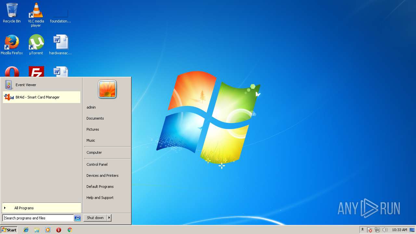The width and height of the screenshot is (416, 234).
Task: Open the partially hidden Word document icon
Action: tap(61, 71)
